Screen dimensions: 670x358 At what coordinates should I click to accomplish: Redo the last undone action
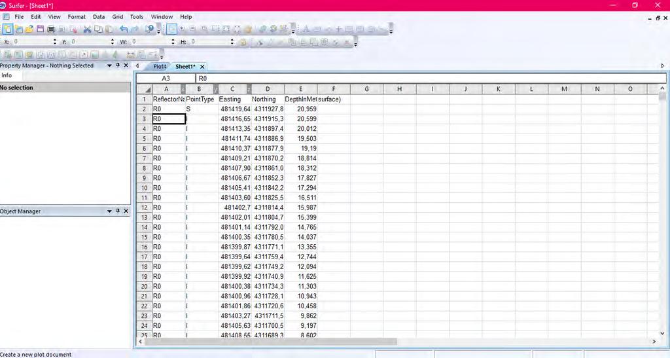pyautogui.click(x=135, y=29)
